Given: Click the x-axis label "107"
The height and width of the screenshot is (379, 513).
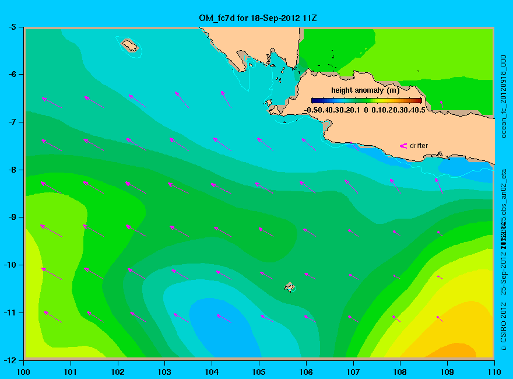Looking at the screenshot, I should pos(353,372).
